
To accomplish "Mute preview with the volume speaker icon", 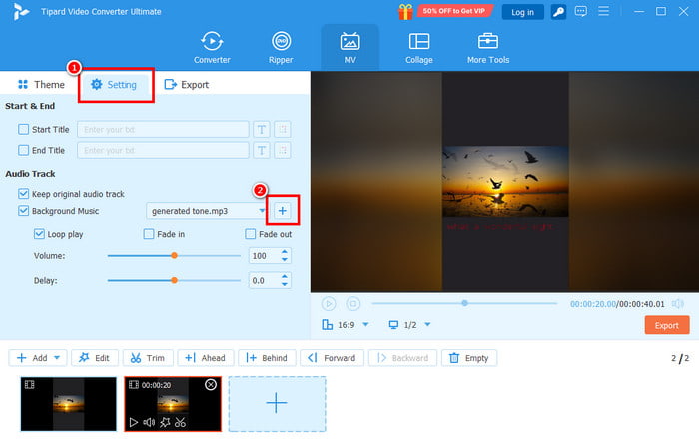I will [x=678, y=303].
